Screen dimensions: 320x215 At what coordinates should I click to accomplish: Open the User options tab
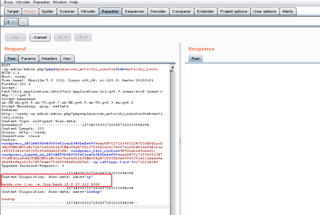265,12
